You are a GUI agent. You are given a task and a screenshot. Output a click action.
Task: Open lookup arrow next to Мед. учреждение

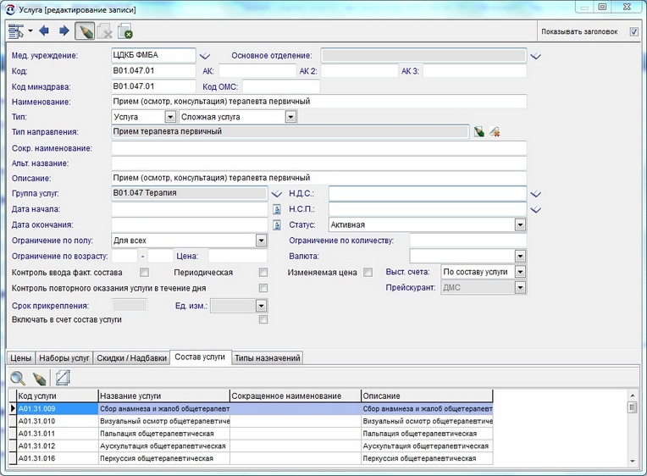click(205, 56)
